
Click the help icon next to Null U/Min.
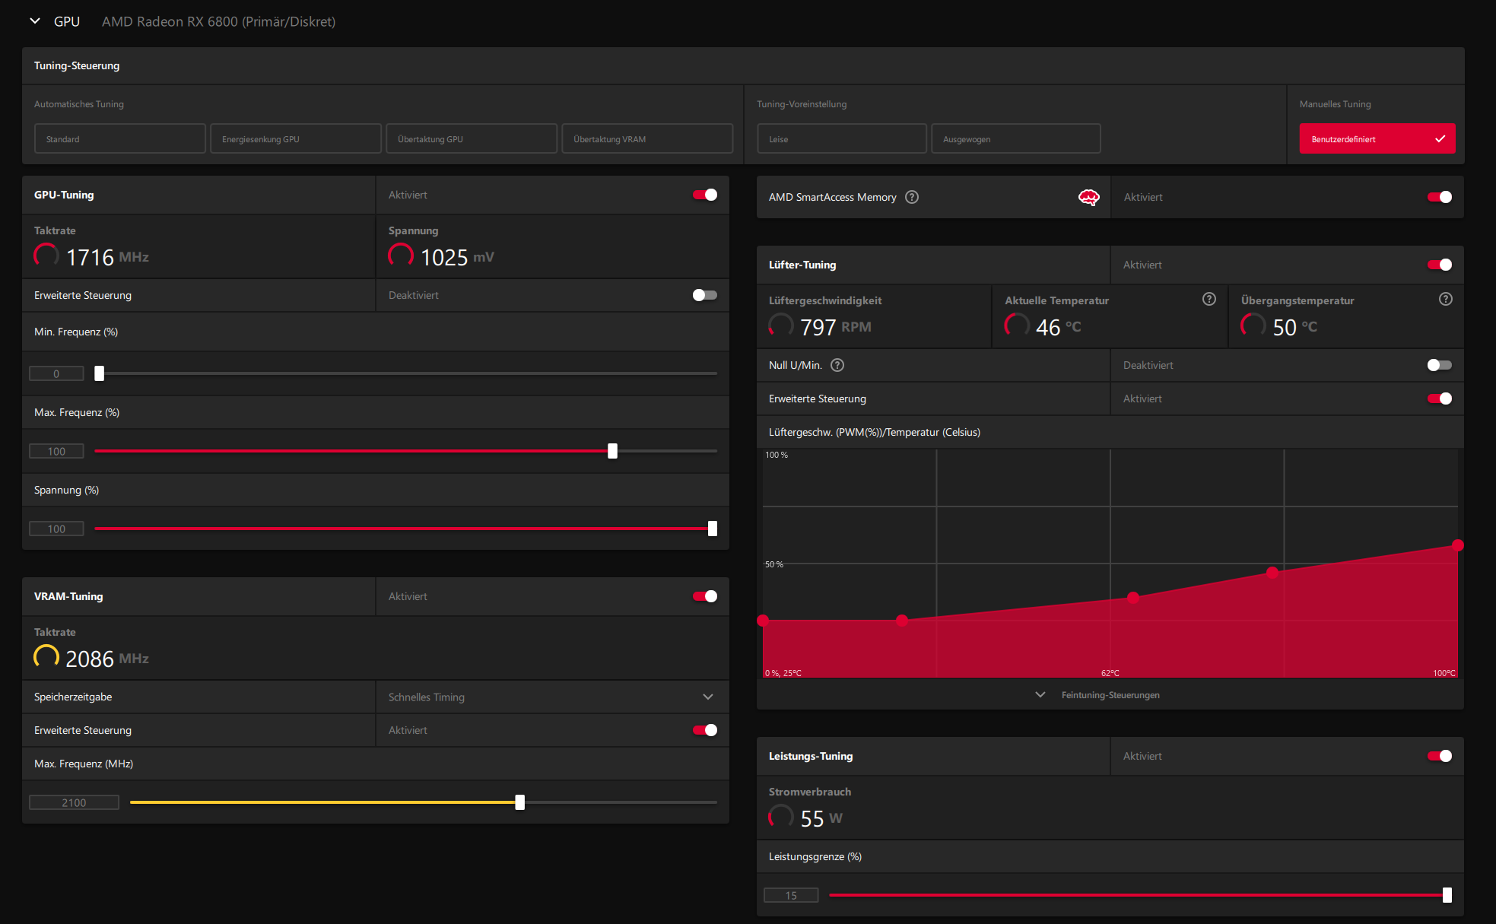[837, 365]
